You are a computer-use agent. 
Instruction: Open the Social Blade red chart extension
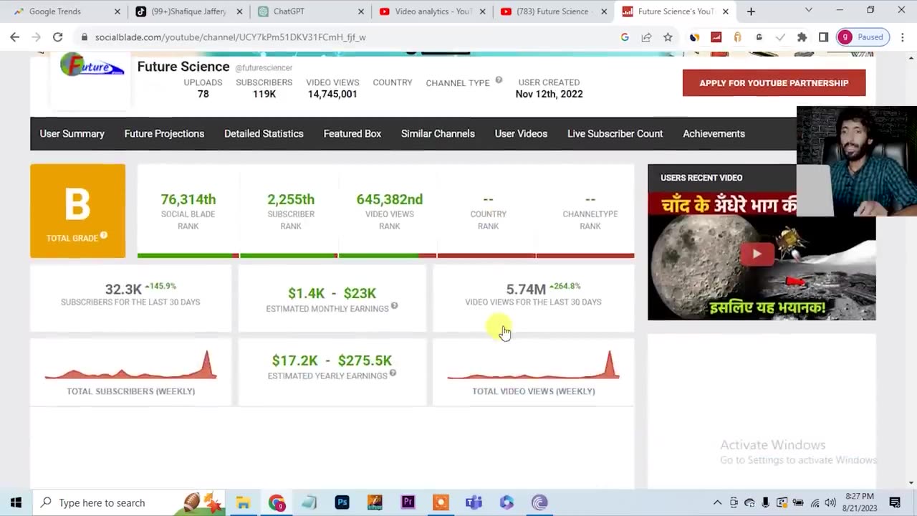coord(716,37)
